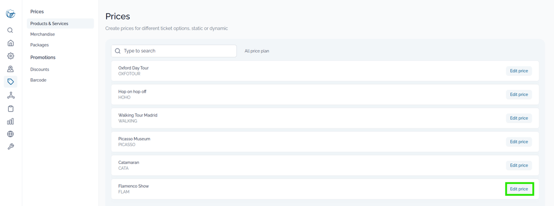Viewport: 554px width, 206px height.
Task: Select the Picasso Museum name
Action: (x=134, y=139)
